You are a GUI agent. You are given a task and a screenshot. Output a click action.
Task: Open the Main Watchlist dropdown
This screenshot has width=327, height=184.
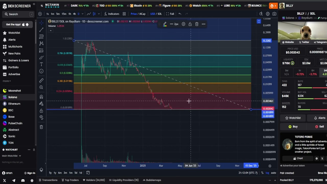point(11,156)
